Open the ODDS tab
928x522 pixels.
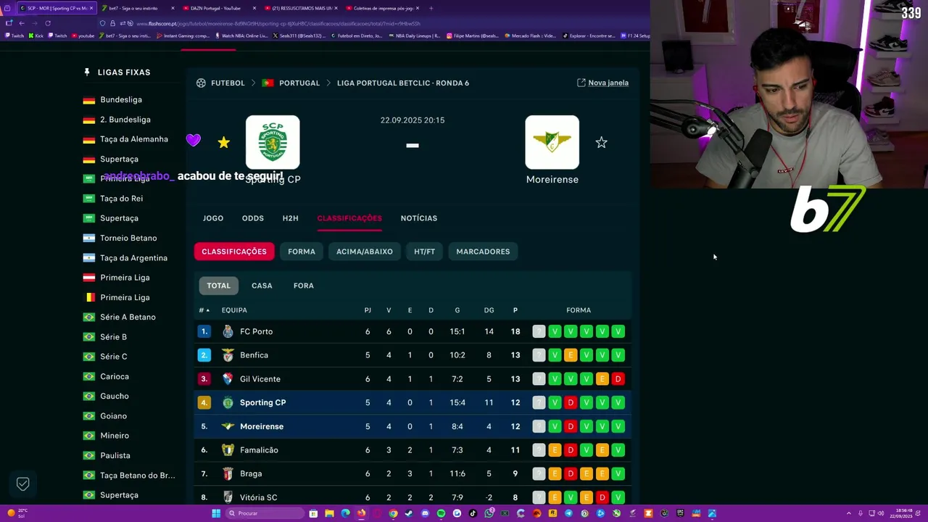[x=253, y=218]
